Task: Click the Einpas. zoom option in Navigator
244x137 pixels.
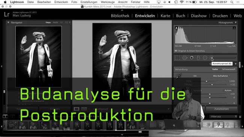Action: [x=48, y=22]
